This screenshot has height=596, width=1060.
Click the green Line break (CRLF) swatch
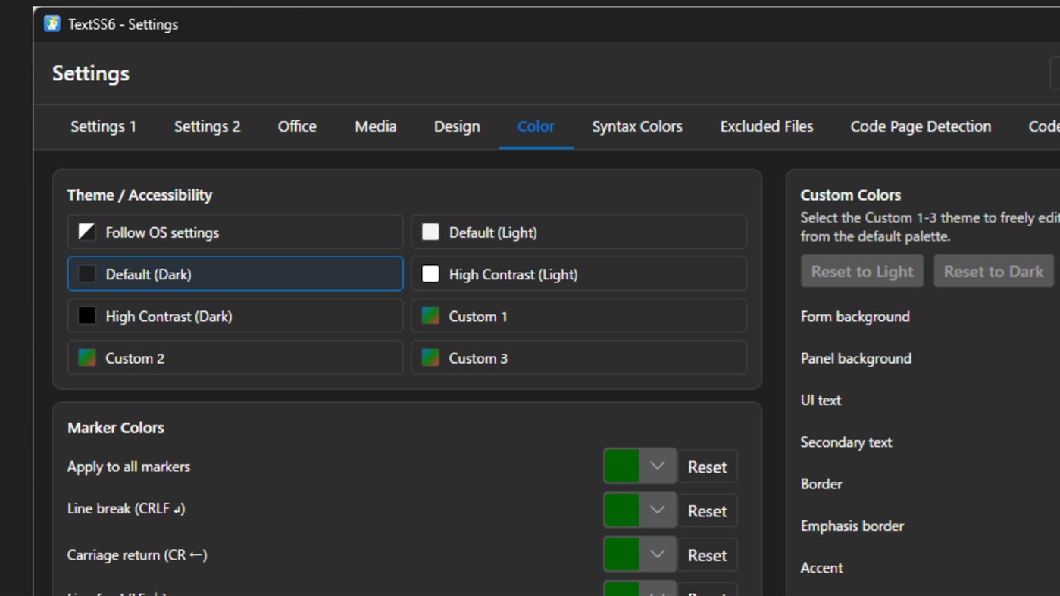622,510
